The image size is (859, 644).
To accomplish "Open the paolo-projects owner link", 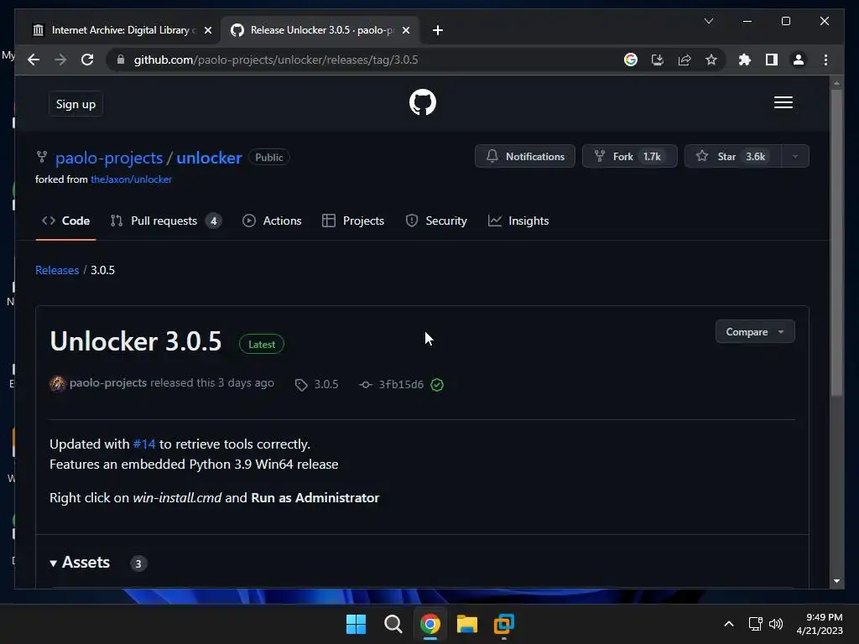I will coord(109,158).
